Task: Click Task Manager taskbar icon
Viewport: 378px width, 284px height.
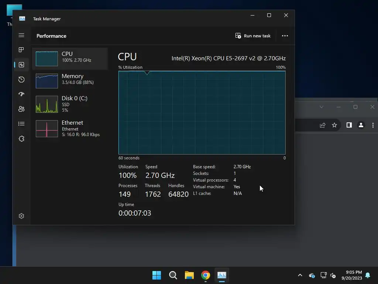Action: [x=222, y=275]
